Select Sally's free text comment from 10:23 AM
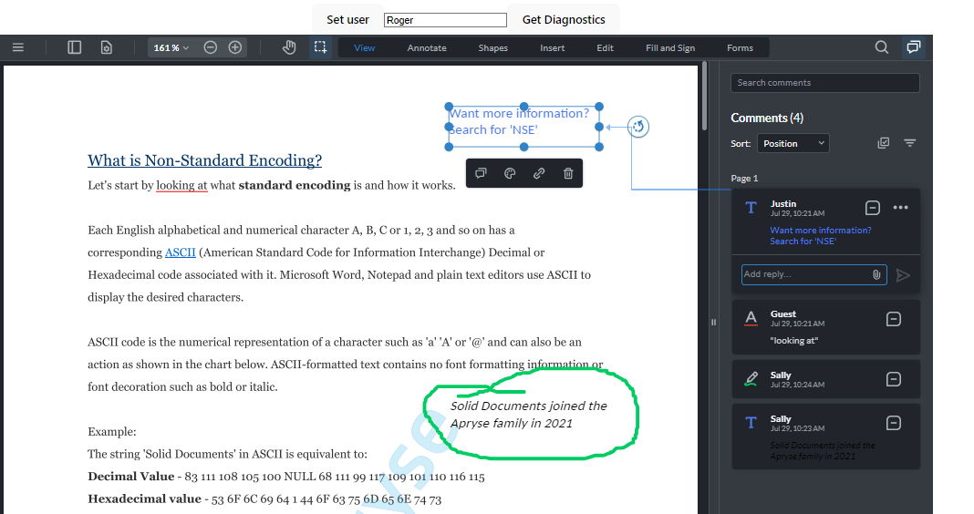 click(x=825, y=437)
